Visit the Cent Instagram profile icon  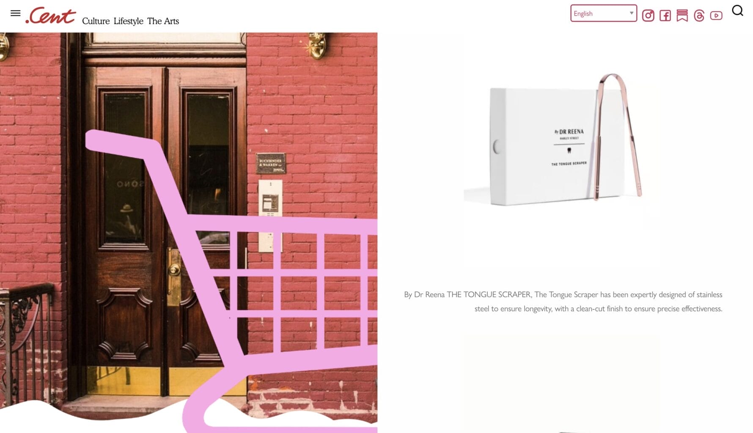point(648,16)
